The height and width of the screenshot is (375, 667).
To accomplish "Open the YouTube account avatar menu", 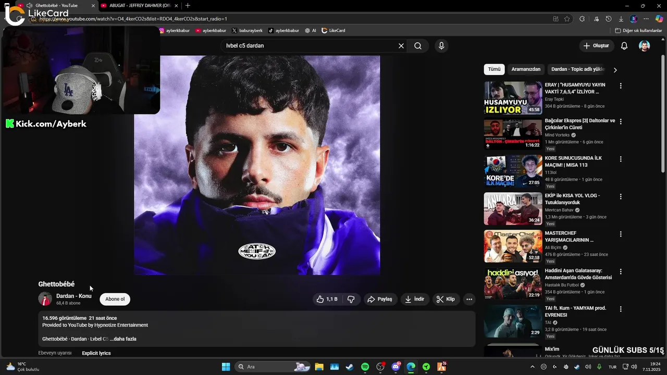I will (645, 46).
